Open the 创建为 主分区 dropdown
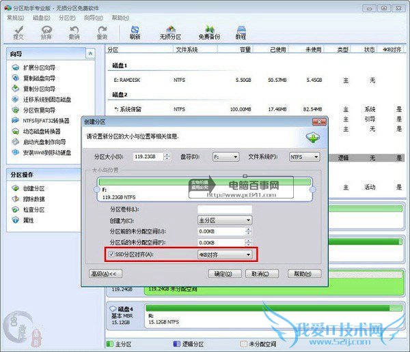The image size is (410, 352). pyautogui.click(x=225, y=220)
